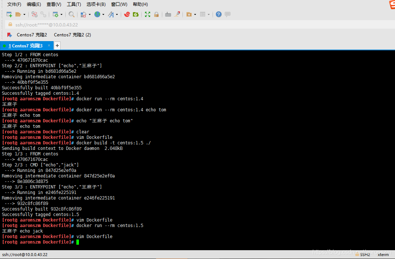The width and height of the screenshot is (395, 259).
Task: Open the 编辑(E) menu
Action: tap(34, 4)
